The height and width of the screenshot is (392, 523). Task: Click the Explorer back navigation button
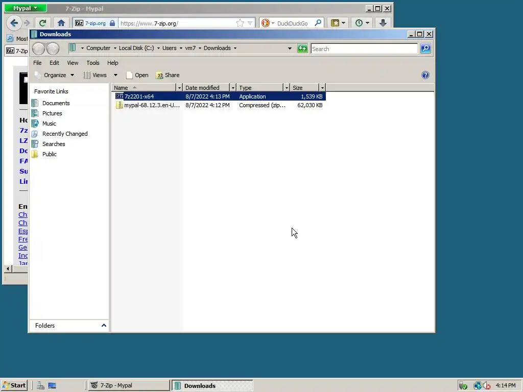coord(39,48)
